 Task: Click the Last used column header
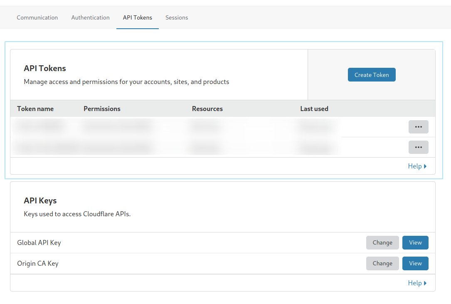tap(314, 109)
